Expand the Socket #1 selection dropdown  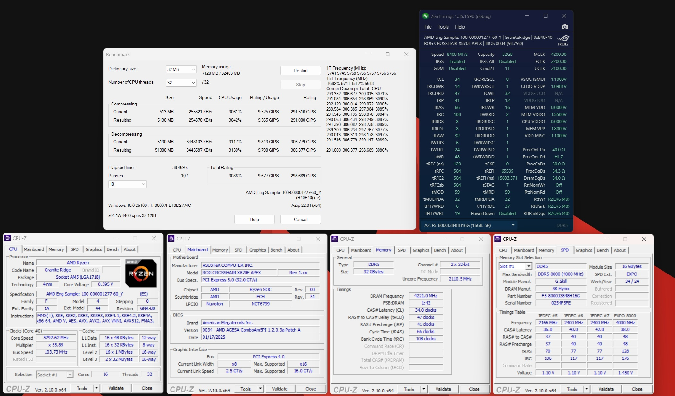click(55, 375)
